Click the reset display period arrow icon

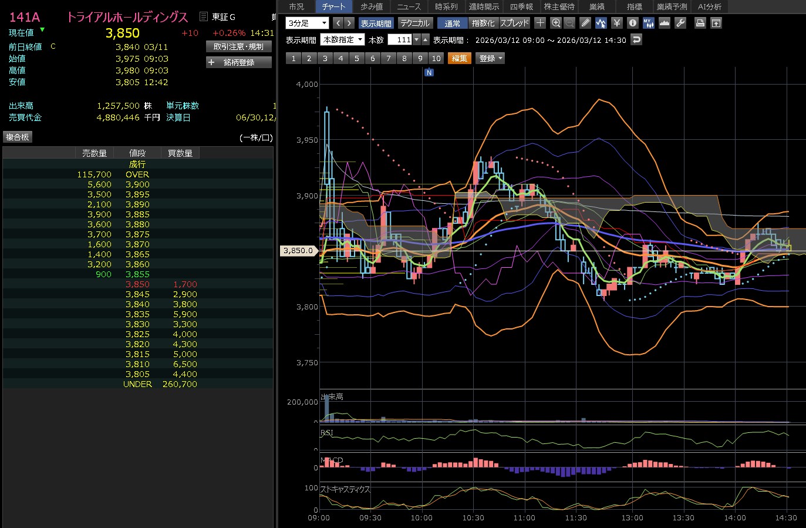pos(637,39)
